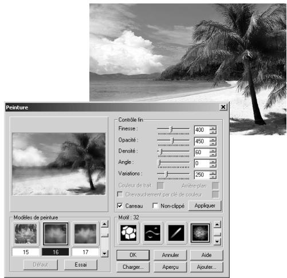Viewport: 287px width, 278px height.
Task: Click down arrow of Motif scrollbar
Action: (217, 242)
